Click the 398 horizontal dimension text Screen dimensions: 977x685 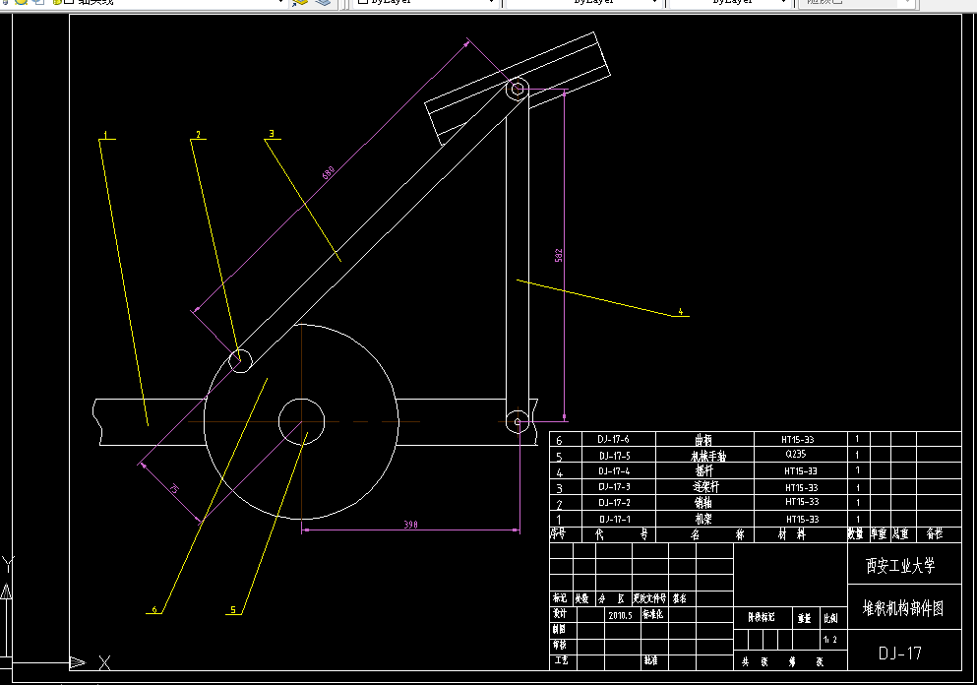[410, 525]
